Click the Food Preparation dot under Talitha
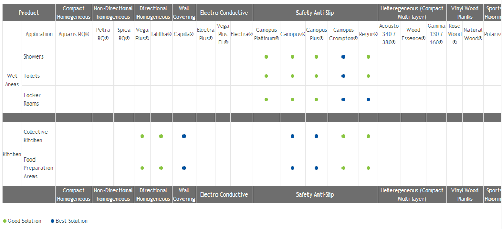 point(161,168)
